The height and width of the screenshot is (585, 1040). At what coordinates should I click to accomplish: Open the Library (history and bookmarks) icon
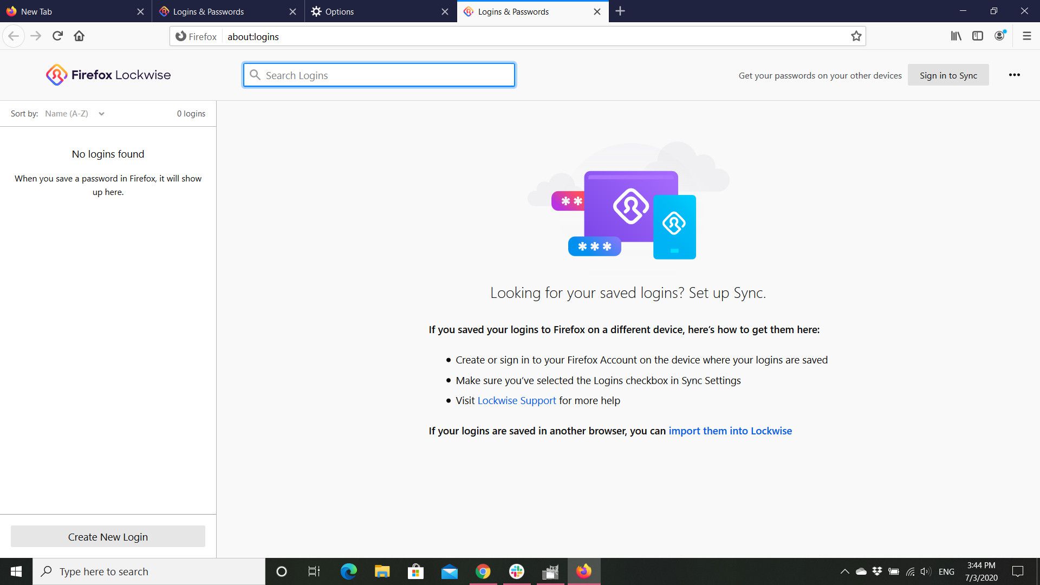coord(956,36)
